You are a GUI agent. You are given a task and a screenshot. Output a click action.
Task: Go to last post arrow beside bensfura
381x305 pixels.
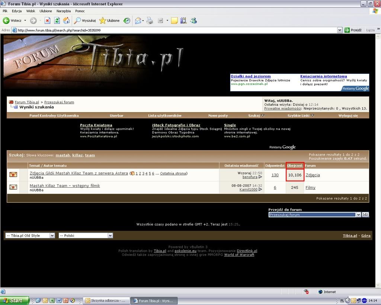click(x=260, y=177)
